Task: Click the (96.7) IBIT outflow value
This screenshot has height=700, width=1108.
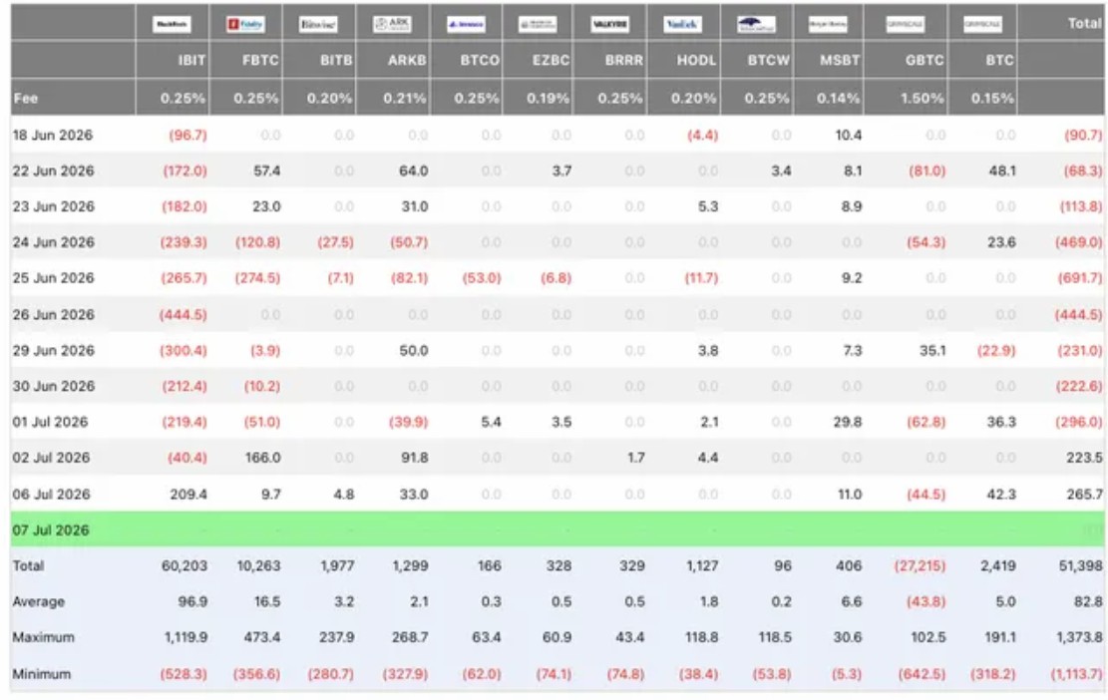Action: (x=187, y=135)
